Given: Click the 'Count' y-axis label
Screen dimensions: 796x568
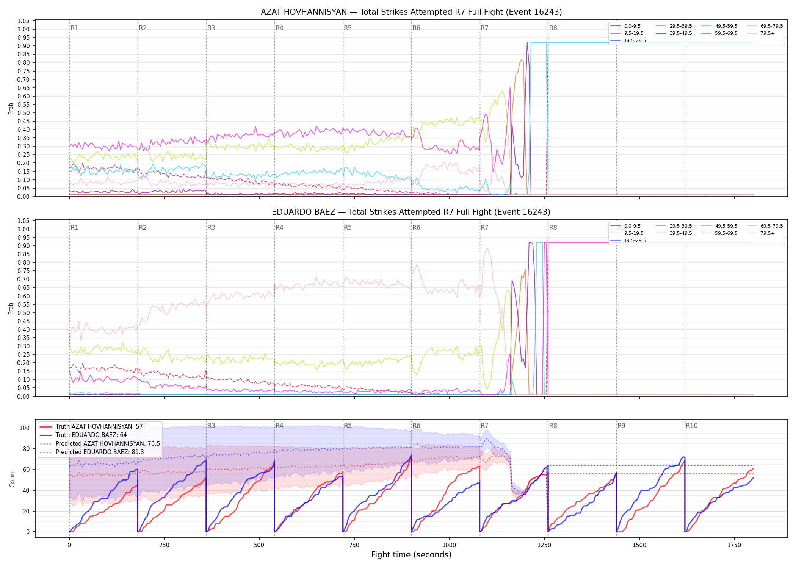Looking at the screenshot, I should tap(12, 479).
